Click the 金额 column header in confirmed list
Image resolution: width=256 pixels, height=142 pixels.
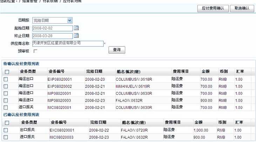pos(199,122)
